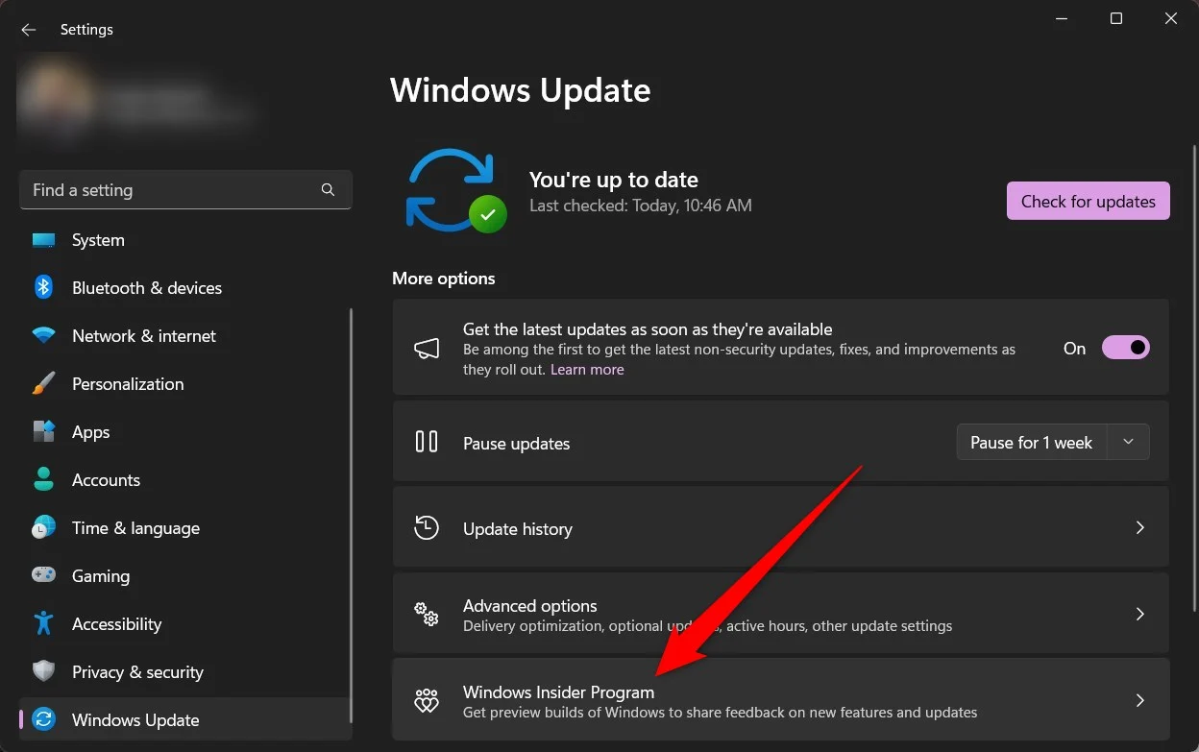This screenshot has height=752, width=1199.
Task: Click the 'You're up to date' text
Action: (614, 180)
